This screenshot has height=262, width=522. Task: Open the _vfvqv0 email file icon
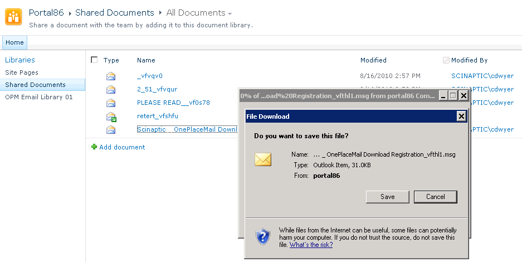[x=111, y=76]
